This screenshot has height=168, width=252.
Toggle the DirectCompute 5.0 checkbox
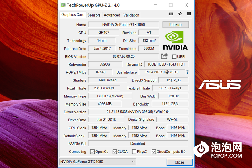point(154,152)
